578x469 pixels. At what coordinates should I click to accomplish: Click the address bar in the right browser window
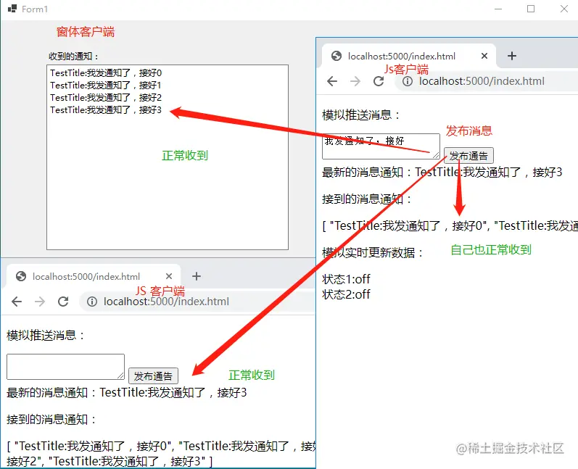(487, 81)
